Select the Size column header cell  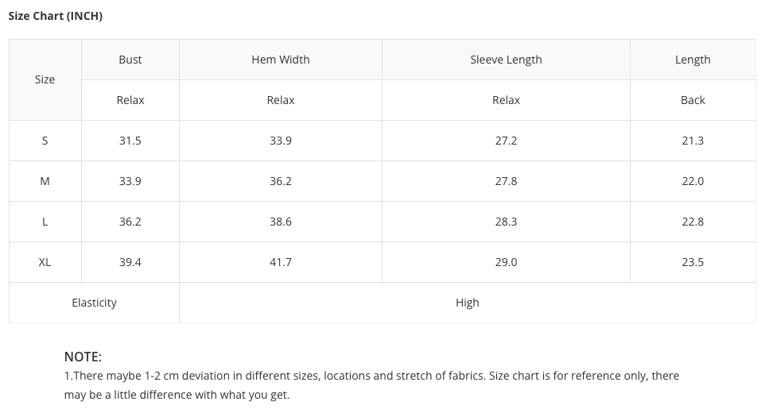45,79
